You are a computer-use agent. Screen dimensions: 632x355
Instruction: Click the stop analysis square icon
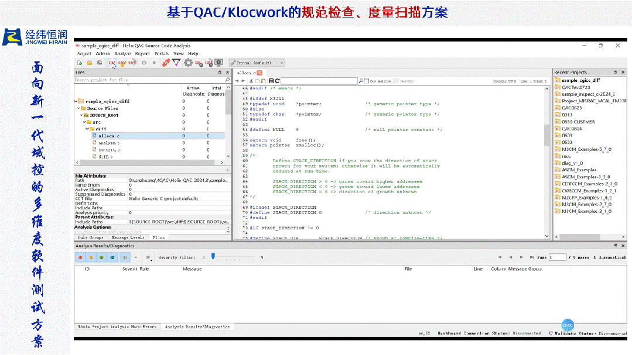click(154, 63)
